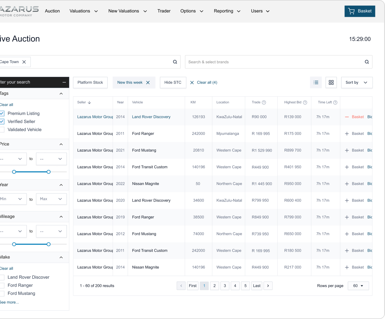This screenshot has width=385, height=319.
Task: Click See more makes link
Action: click(x=9, y=302)
